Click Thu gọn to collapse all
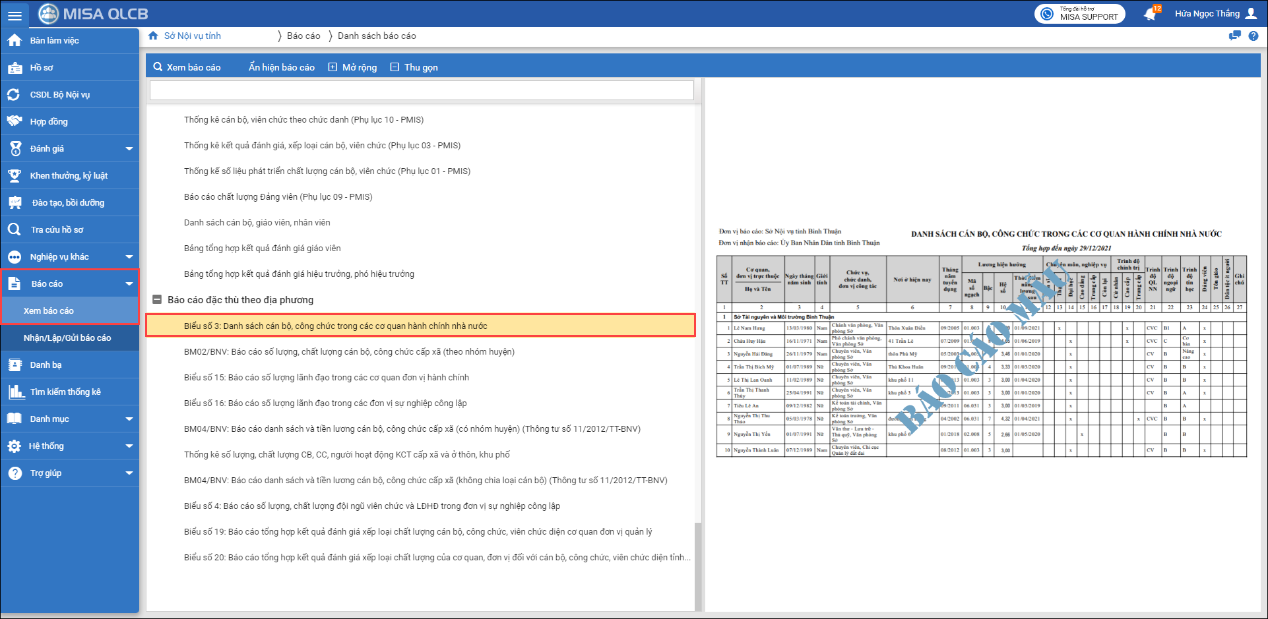Screen dimensions: 1268x619 point(414,67)
